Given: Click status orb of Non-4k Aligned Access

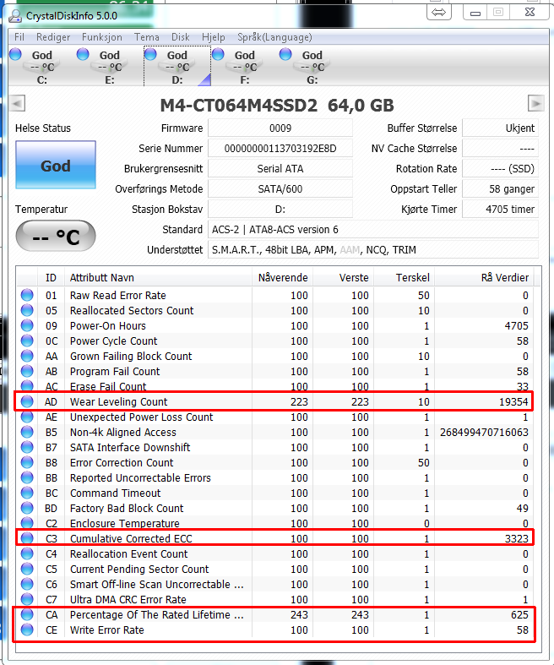Looking at the screenshot, I should point(27,432).
